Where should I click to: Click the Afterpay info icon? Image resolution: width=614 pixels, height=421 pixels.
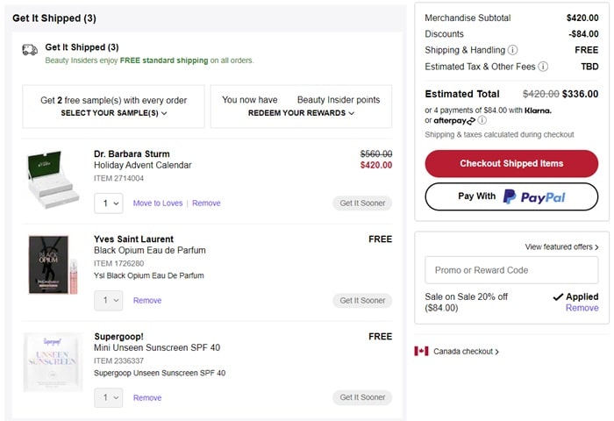(482, 120)
